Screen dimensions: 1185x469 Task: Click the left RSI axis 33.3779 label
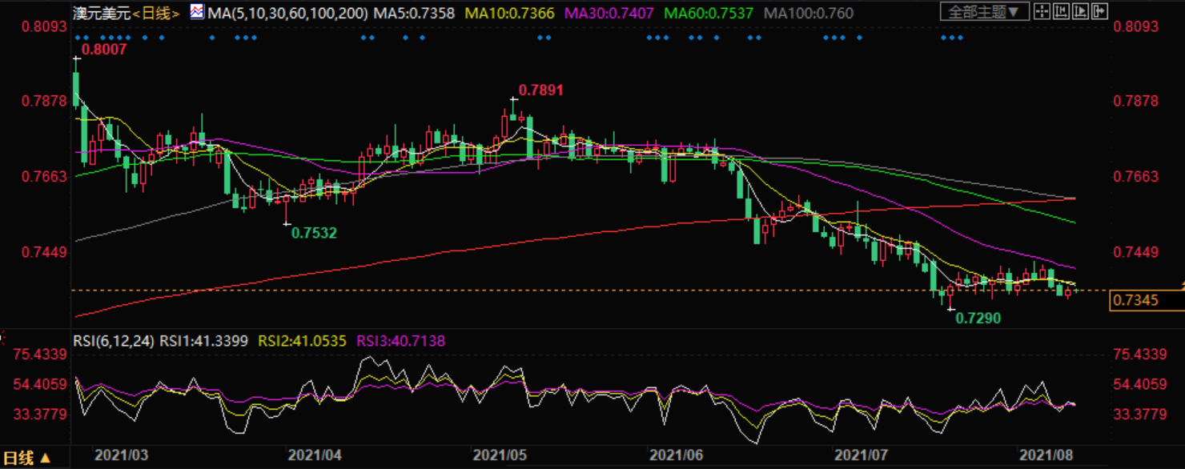[39, 414]
